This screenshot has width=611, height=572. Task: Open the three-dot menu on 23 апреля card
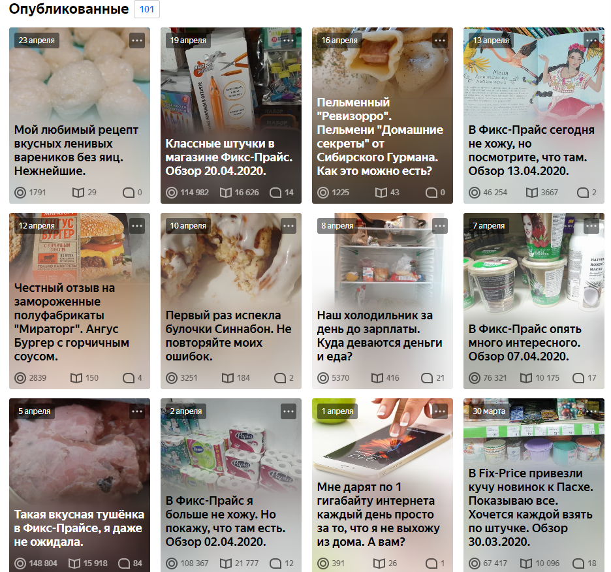137,40
